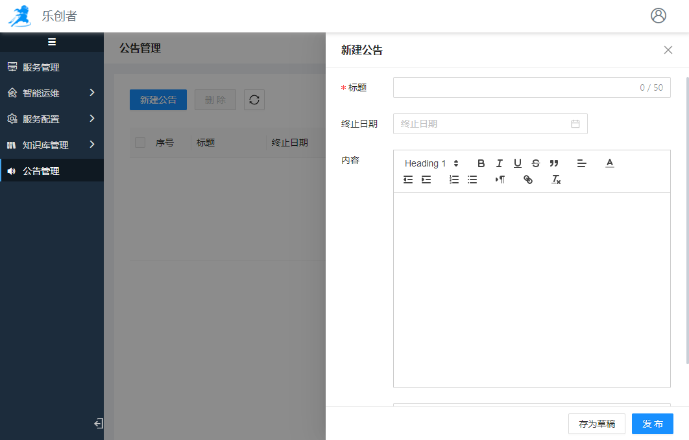Apply underline formatting in the editor

517,163
